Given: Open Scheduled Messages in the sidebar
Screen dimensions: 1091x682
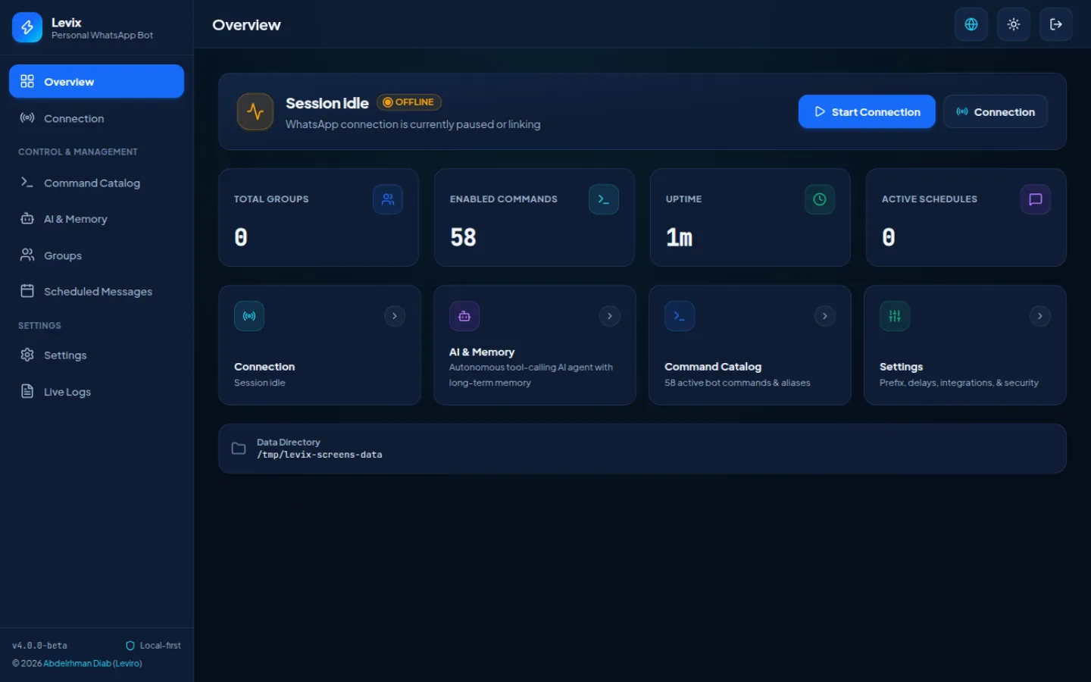Looking at the screenshot, I should pyautogui.click(x=96, y=292).
